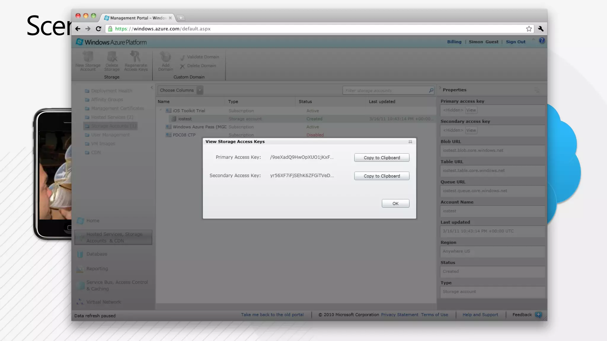Bookmark the page with the star icon

(529, 29)
